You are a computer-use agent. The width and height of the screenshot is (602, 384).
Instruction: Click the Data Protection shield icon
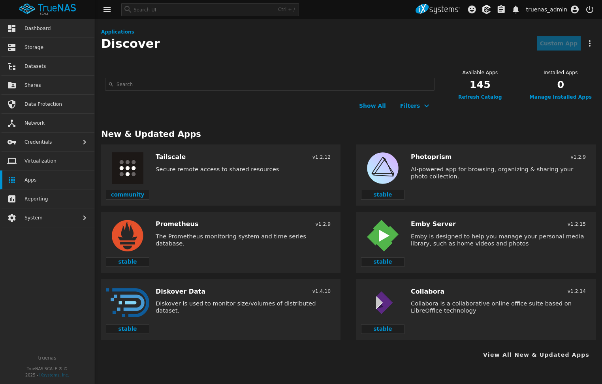pyautogui.click(x=11, y=104)
